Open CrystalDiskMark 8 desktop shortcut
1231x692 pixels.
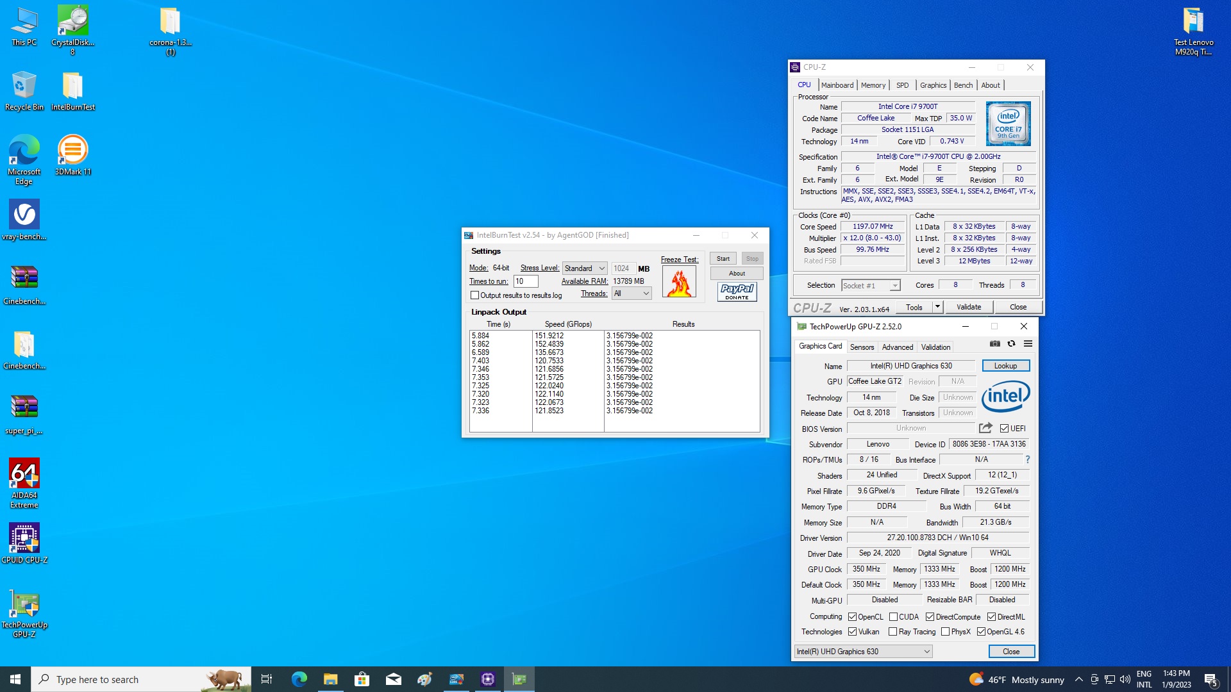[x=72, y=30]
